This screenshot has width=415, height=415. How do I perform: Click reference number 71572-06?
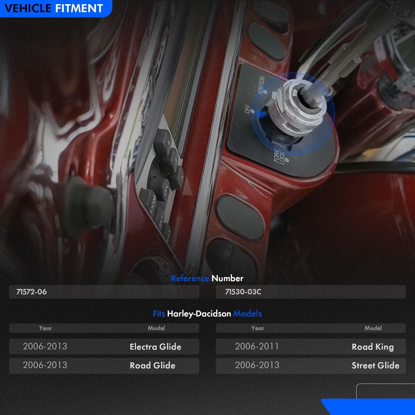point(32,292)
